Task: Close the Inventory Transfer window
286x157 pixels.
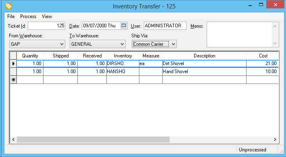Action: click(x=275, y=5)
